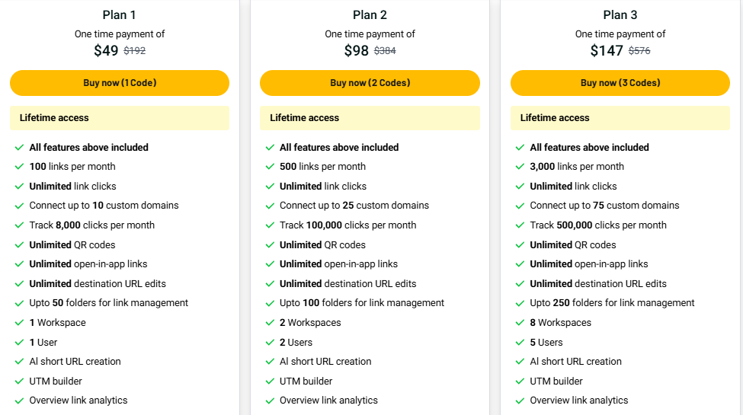Click checkmark beside Plan 1 100 links per month

pyautogui.click(x=19, y=167)
